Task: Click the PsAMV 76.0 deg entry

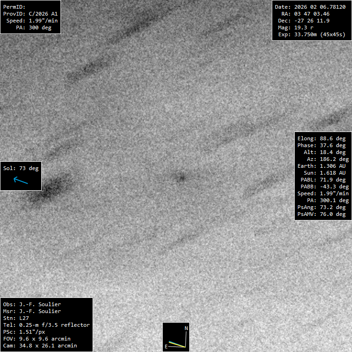Action: coord(321,214)
